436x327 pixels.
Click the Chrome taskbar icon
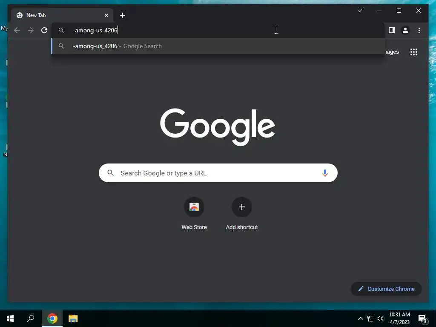pyautogui.click(x=52, y=318)
